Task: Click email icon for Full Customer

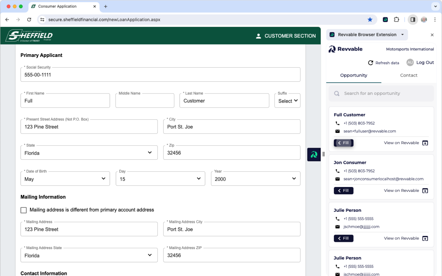Action: pyautogui.click(x=337, y=131)
